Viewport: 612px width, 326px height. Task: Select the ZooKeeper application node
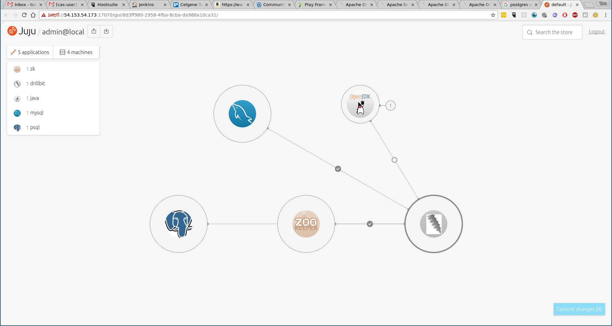point(306,224)
